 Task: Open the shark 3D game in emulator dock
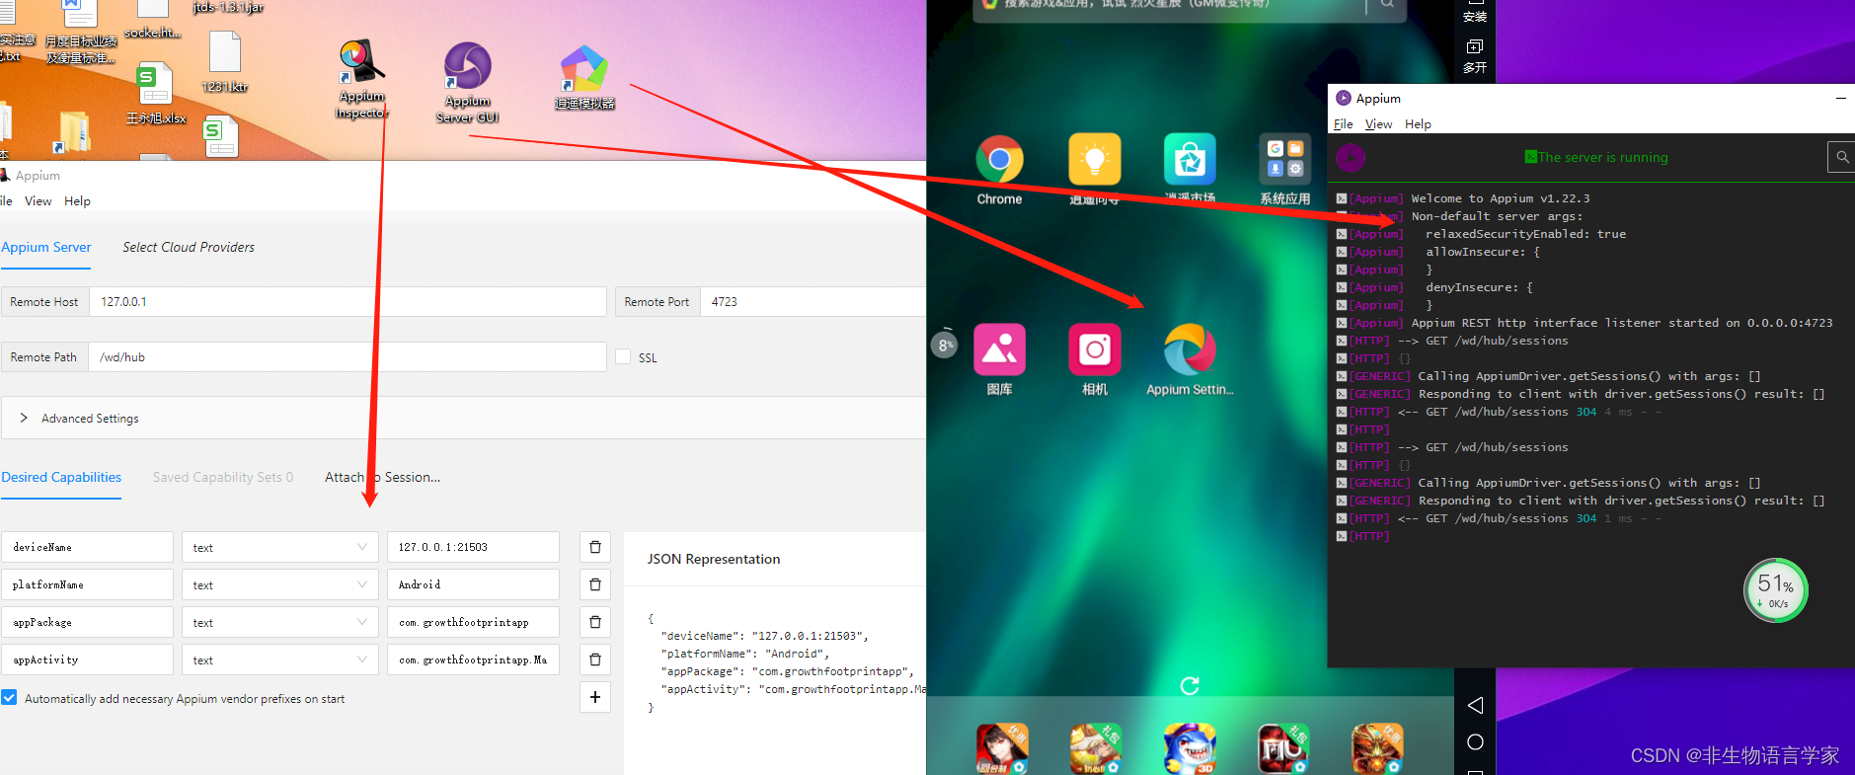[1190, 748]
